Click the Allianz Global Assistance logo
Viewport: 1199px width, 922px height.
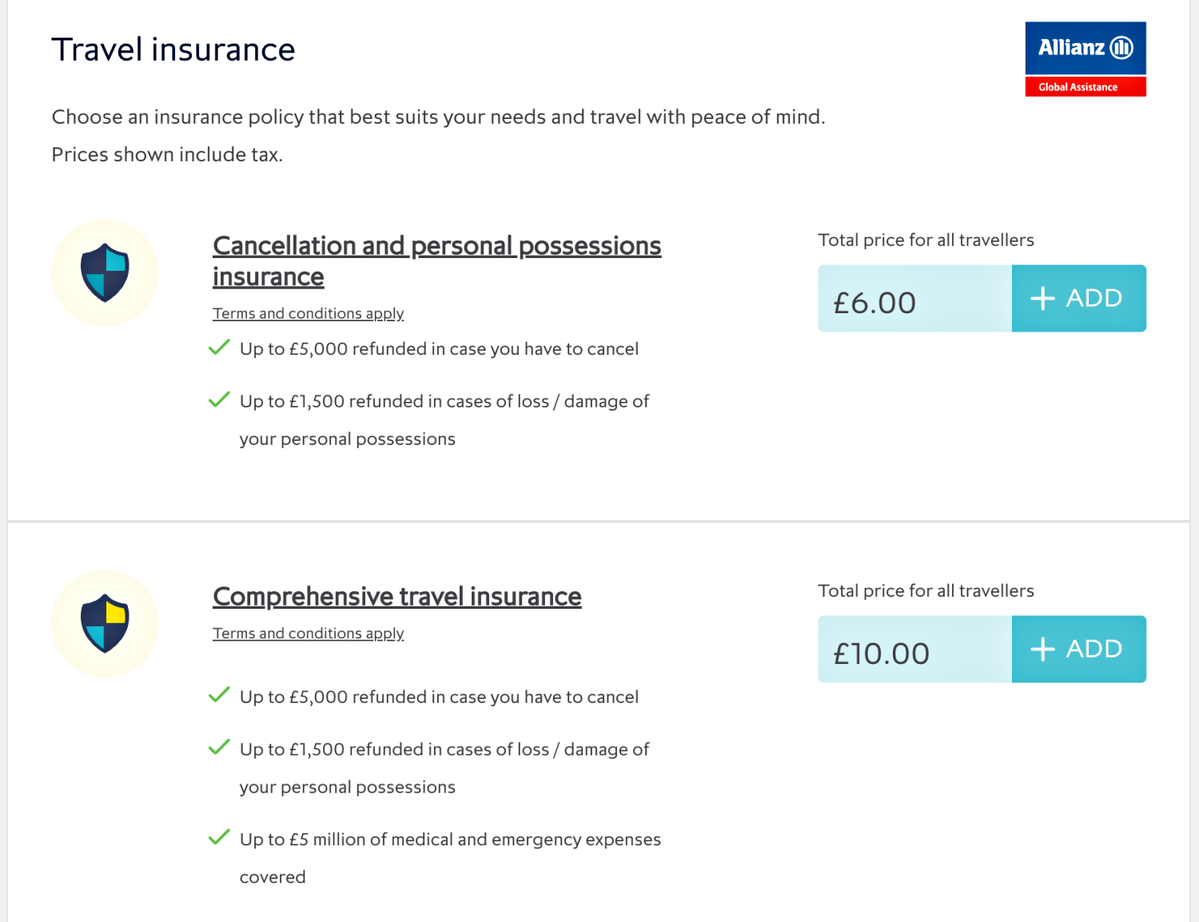tap(1085, 59)
